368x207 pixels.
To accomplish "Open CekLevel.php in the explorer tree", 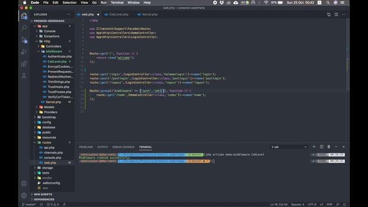I will click(57, 62).
